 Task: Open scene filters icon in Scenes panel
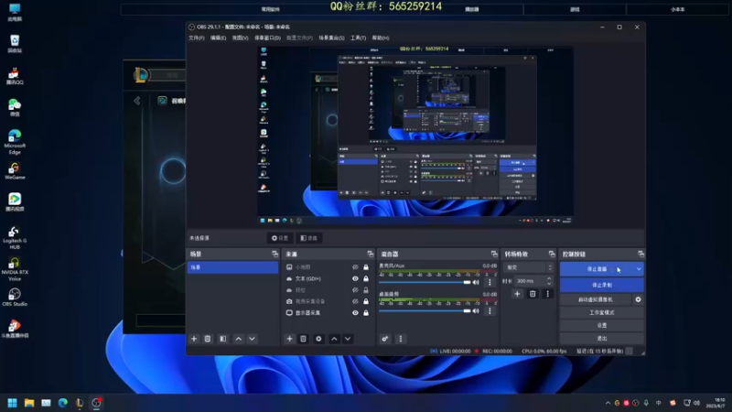(x=222, y=339)
